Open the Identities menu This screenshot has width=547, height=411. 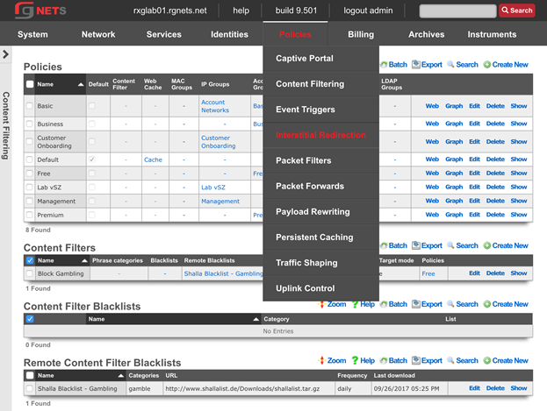[229, 34]
